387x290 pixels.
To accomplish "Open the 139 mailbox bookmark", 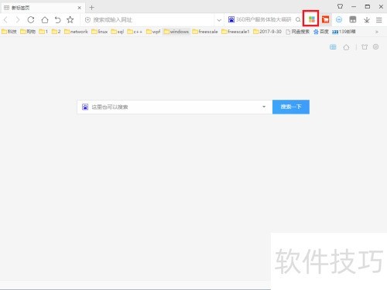I will pos(344,32).
